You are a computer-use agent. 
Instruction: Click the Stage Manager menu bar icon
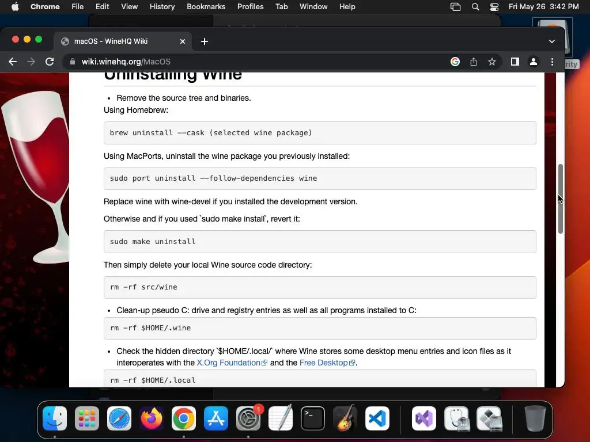tap(455, 7)
